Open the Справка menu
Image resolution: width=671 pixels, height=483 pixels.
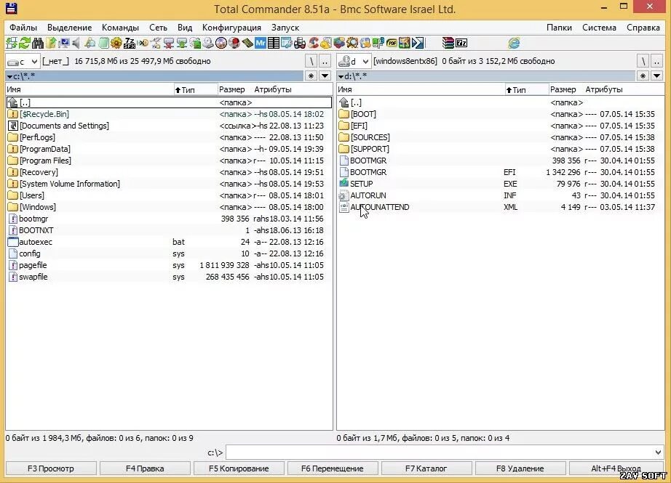(643, 28)
